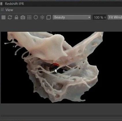Enable bucket rendering with the grid icon
This screenshot has width=122, height=121.
pos(29,17)
